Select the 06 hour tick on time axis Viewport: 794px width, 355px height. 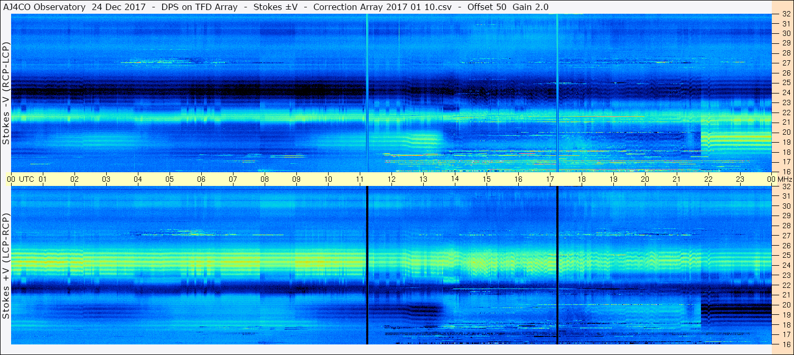tap(201, 179)
